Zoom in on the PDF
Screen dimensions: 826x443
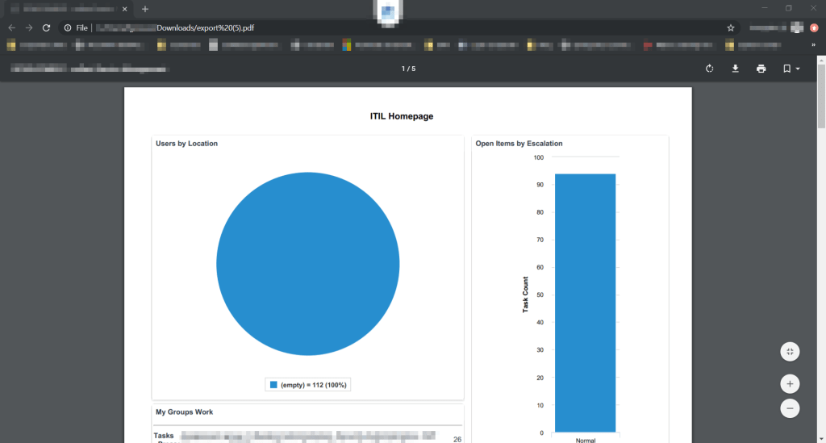coord(790,384)
